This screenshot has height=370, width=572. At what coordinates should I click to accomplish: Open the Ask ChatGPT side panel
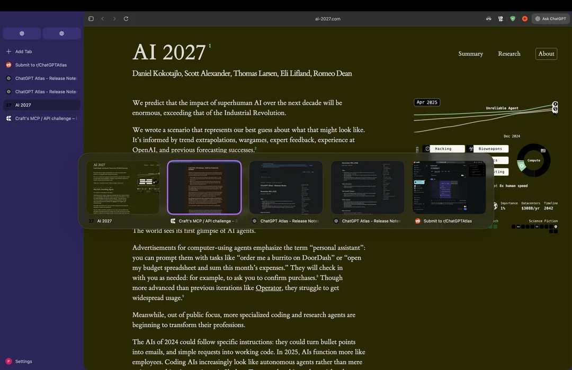pyautogui.click(x=550, y=19)
